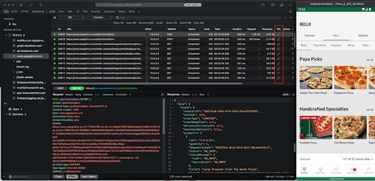
Task: Tap the Home icon in Papa Johns app
Action: click(304, 169)
